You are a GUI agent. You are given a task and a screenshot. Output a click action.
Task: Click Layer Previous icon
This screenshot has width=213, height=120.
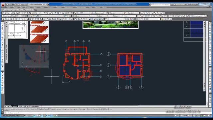click(67, 16)
